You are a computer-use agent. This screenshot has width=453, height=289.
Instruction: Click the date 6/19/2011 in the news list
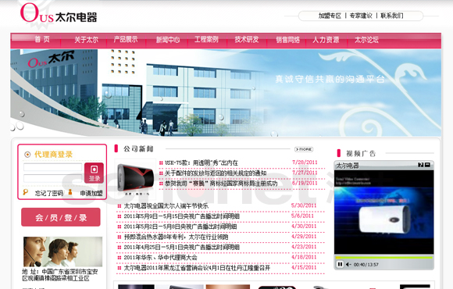pyautogui.click(x=305, y=184)
